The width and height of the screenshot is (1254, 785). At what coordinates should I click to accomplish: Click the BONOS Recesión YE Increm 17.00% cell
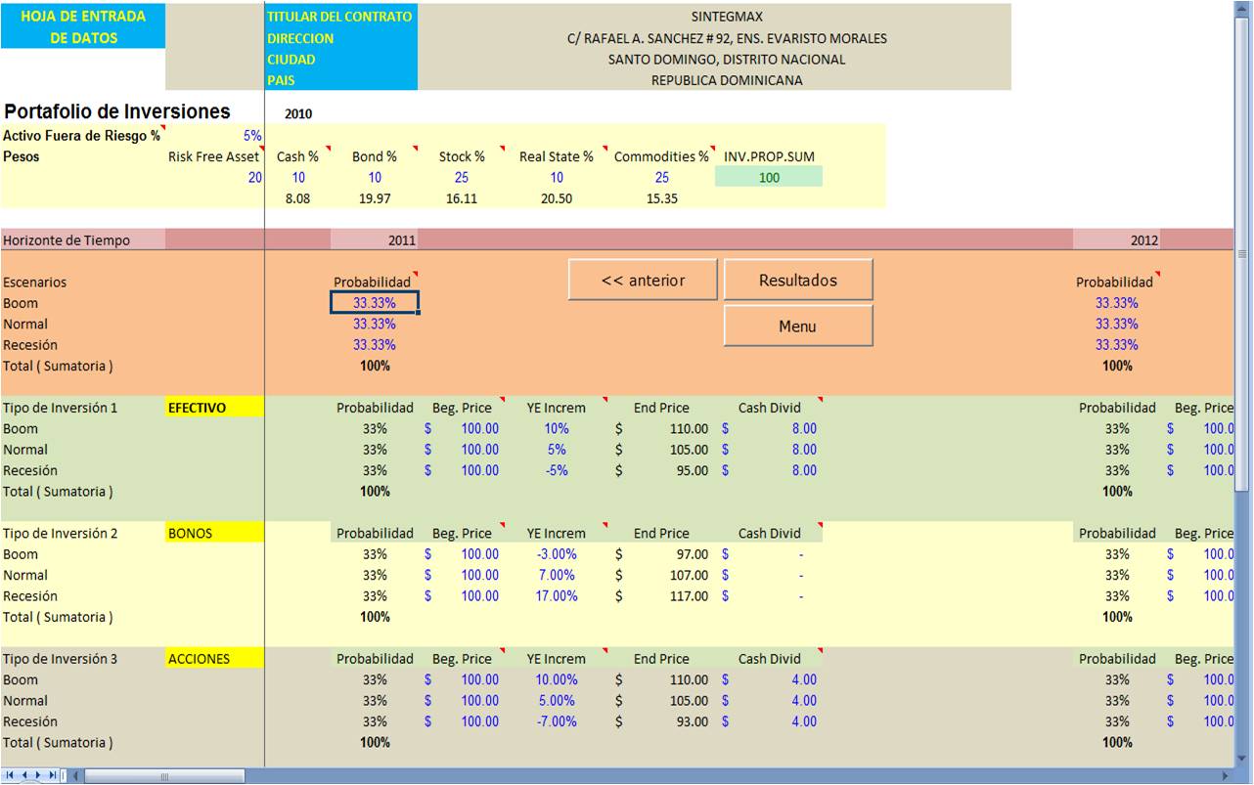(x=557, y=596)
